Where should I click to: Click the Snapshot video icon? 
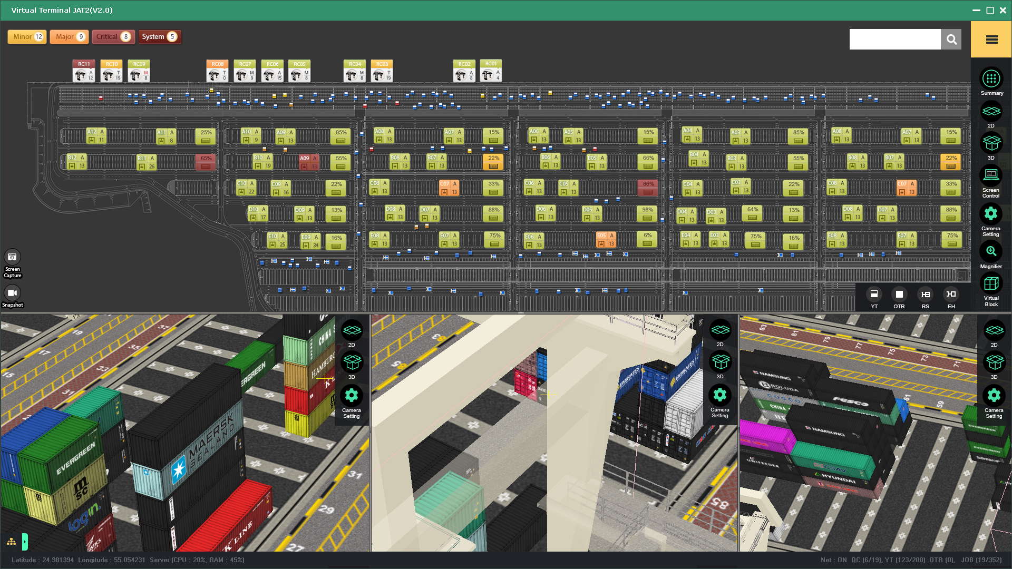pos(12,293)
